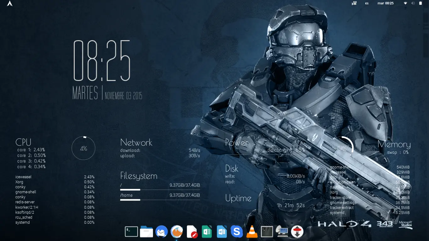Click the 'NOVIEMBRE 03 2015' date text
Screen dimensions: 429x241
123,96
